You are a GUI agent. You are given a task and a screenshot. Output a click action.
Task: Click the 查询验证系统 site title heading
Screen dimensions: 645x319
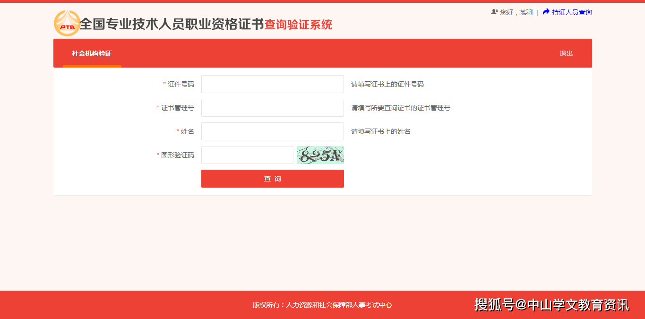click(298, 25)
